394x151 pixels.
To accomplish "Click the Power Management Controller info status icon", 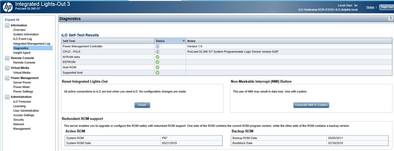I will click(158, 46).
